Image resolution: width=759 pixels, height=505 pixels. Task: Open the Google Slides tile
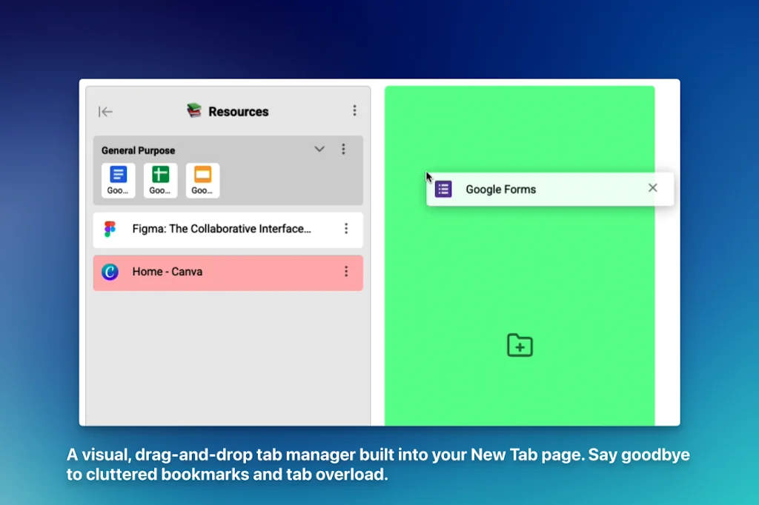click(x=202, y=181)
